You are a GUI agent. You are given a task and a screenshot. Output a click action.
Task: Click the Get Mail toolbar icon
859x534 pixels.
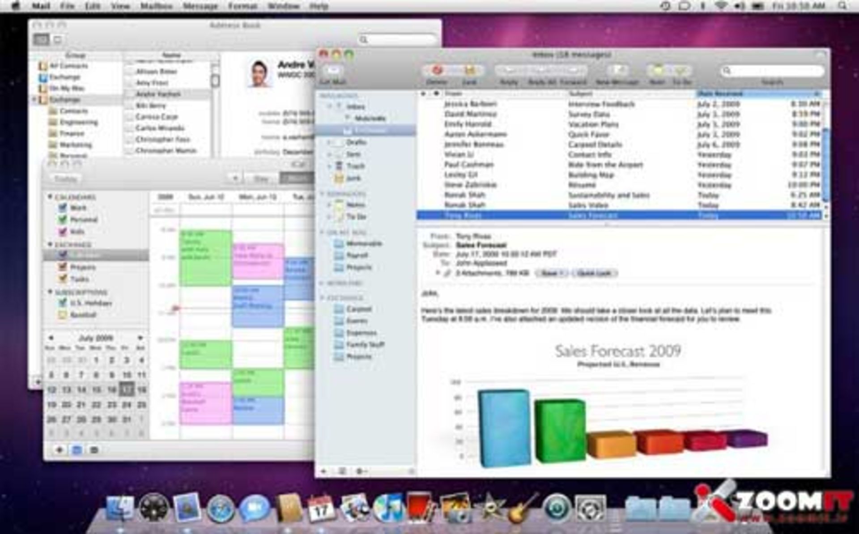[333, 71]
